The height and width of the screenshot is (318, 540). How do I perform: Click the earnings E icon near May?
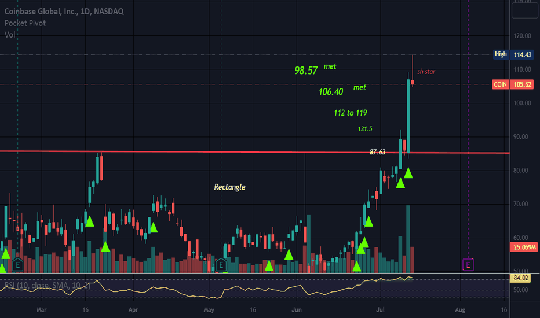(x=221, y=265)
